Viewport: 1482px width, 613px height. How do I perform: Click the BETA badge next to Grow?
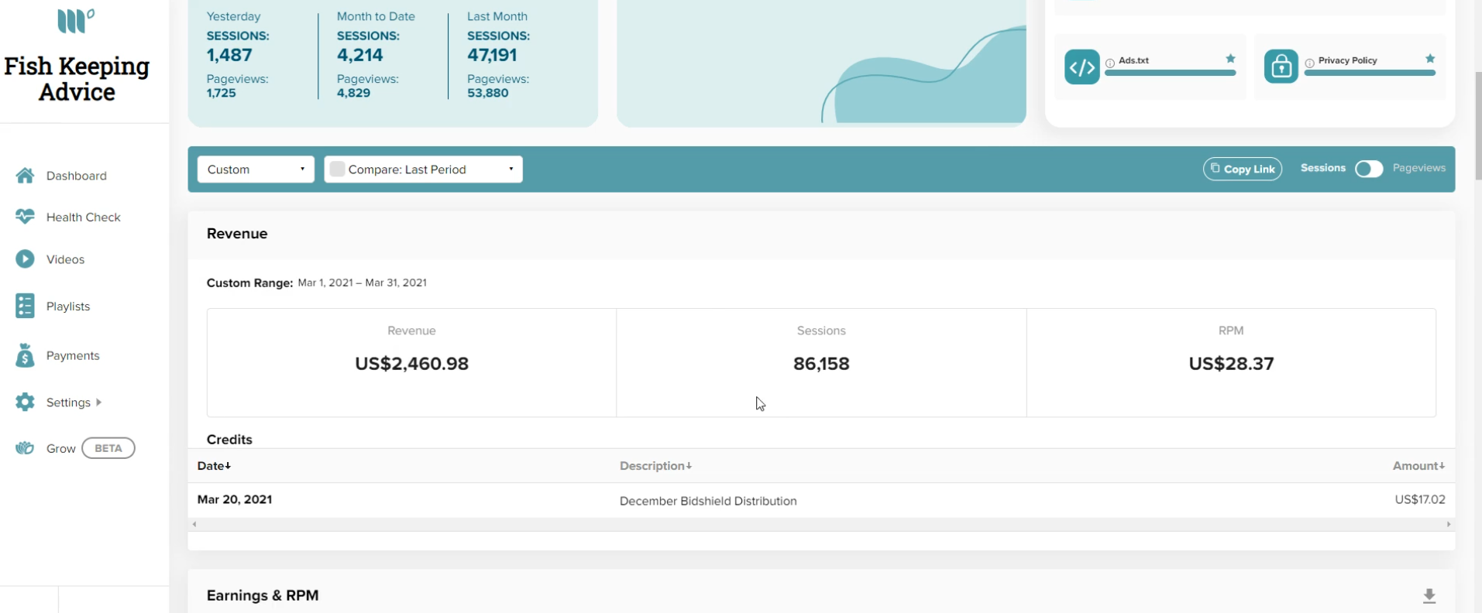coord(108,448)
